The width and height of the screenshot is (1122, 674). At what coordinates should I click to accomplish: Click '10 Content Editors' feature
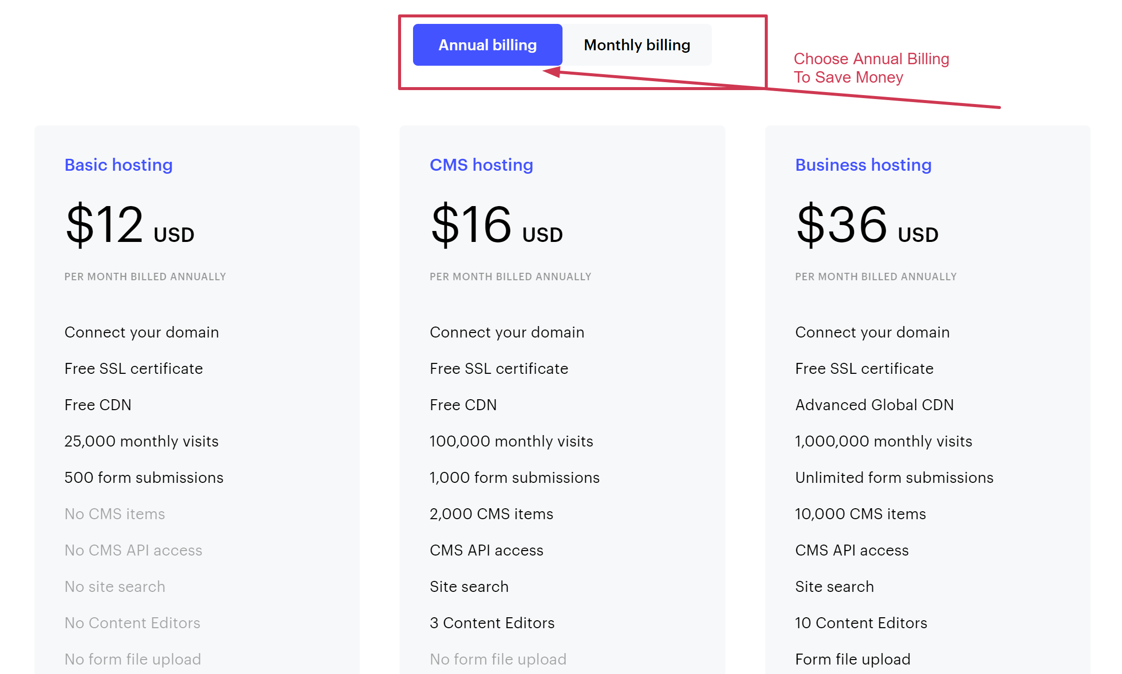click(x=861, y=623)
